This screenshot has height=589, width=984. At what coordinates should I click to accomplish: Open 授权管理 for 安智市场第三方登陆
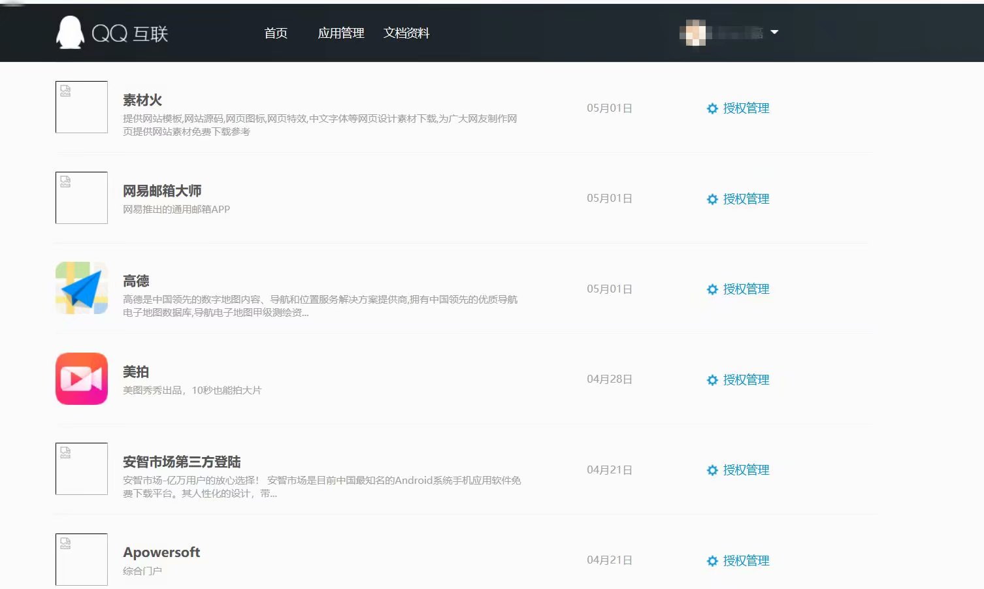coord(746,470)
